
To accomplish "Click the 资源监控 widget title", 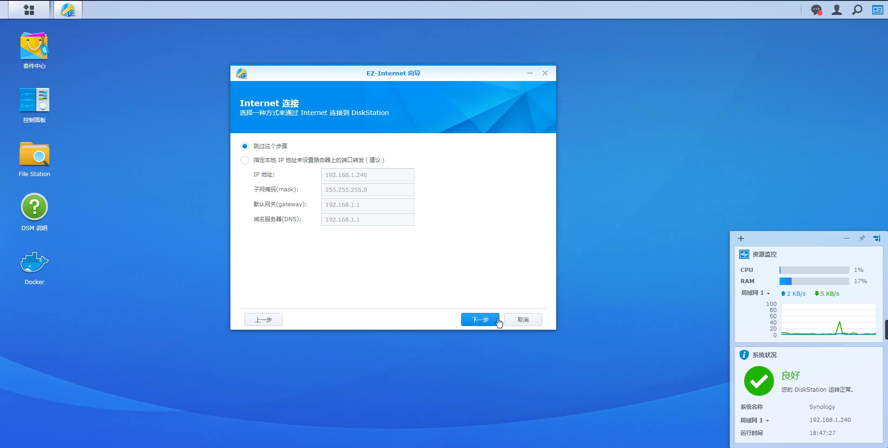I will pyautogui.click(x=765, y=254).
